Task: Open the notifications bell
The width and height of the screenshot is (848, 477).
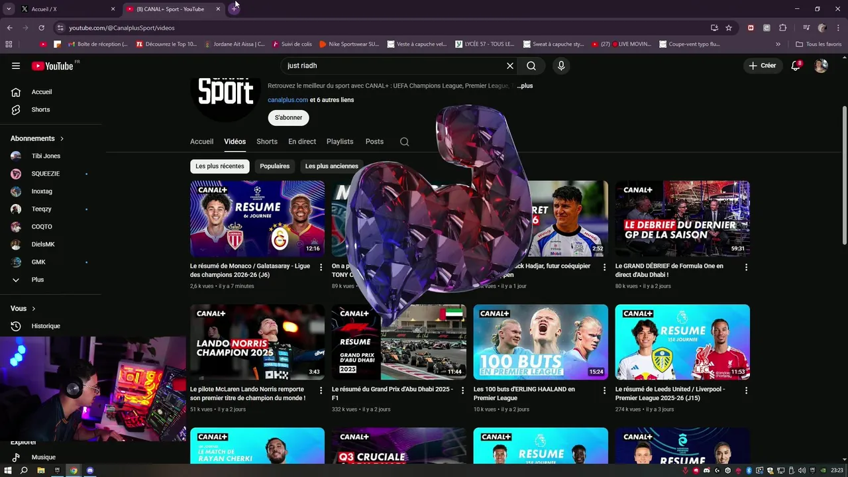Action: pyautogui.click(x=796, y=66)
